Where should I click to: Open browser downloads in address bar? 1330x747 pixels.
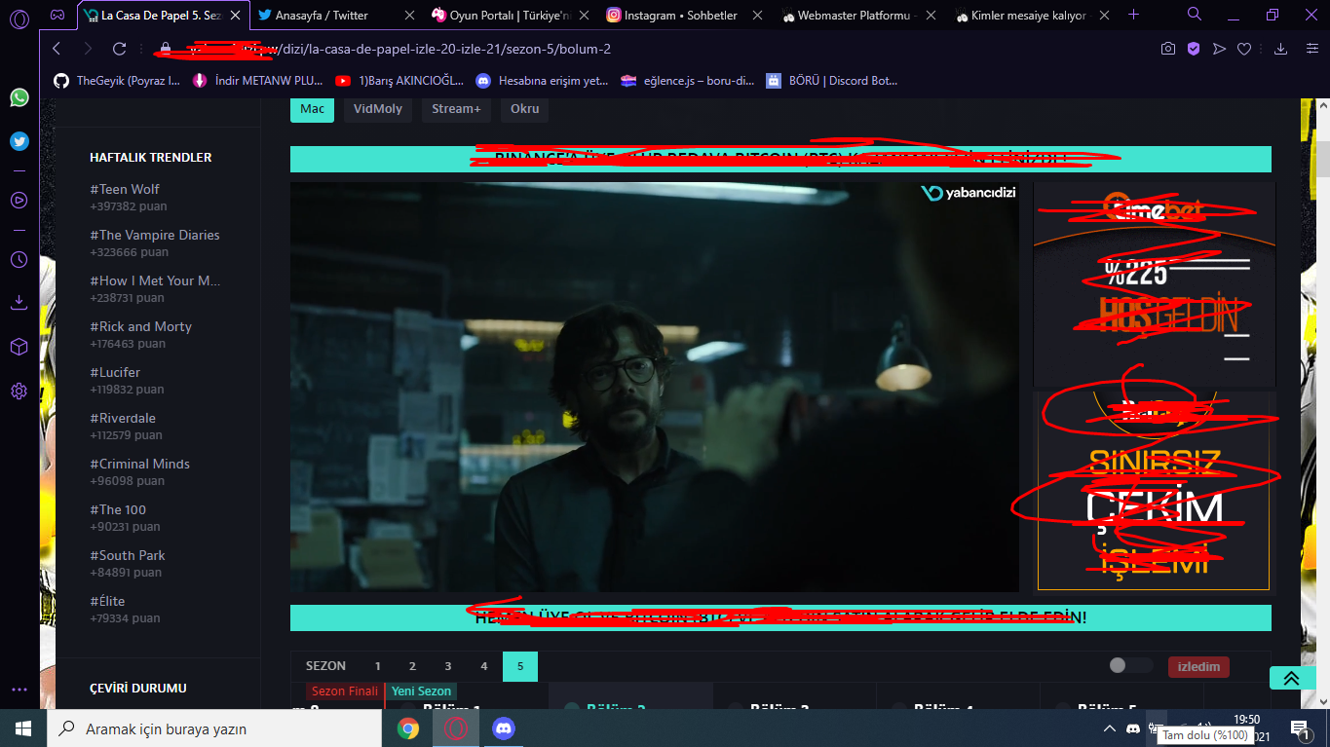1281,49
